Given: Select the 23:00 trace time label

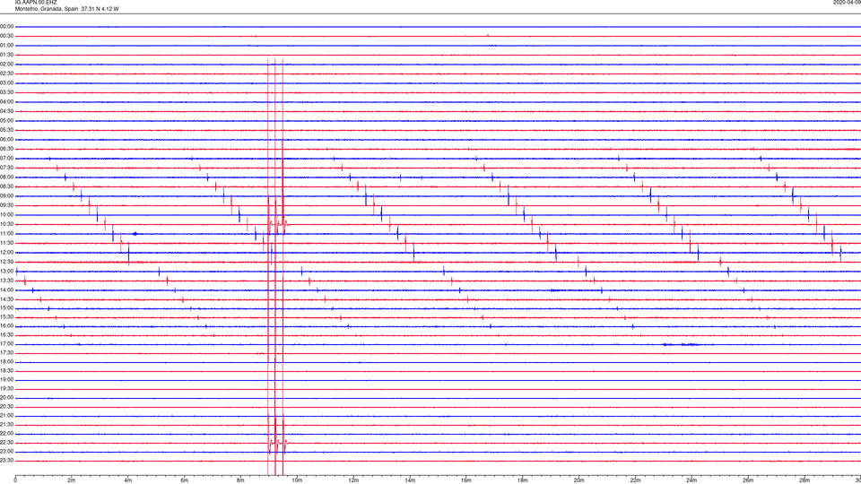Looking at the screenshot, I should coord(7,452).
